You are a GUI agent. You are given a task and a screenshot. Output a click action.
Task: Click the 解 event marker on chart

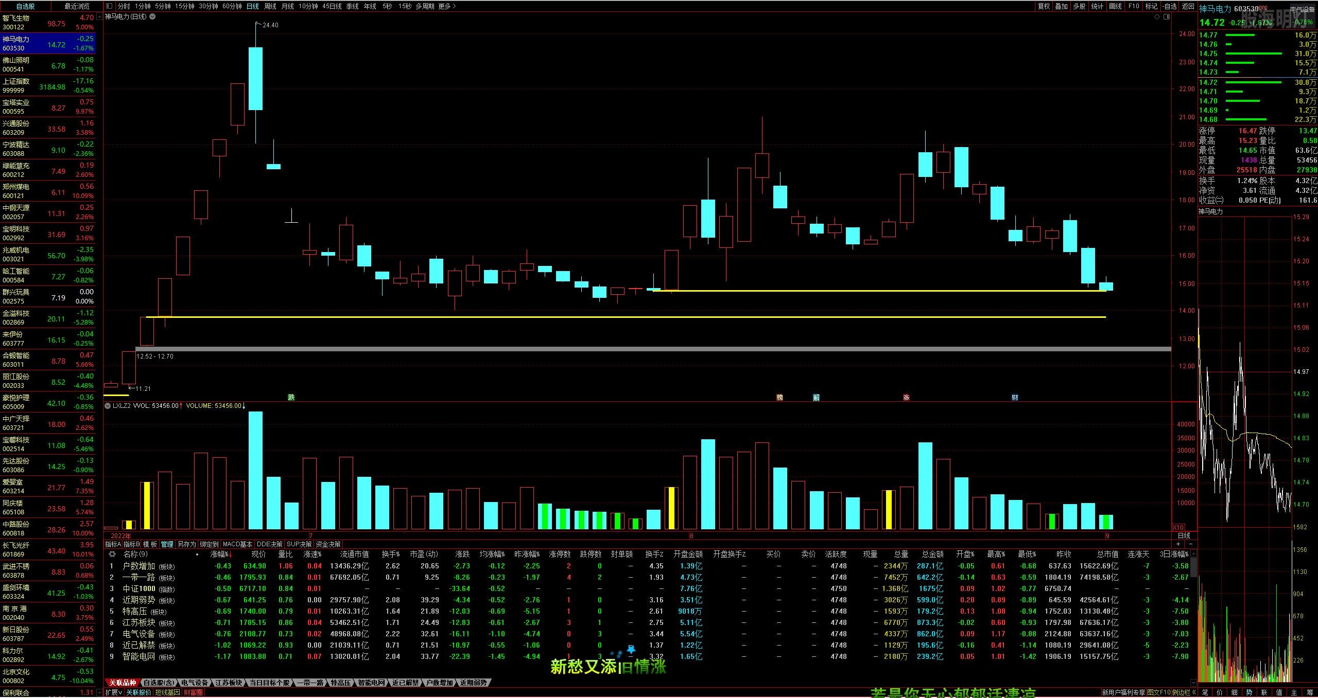point(816,397)
